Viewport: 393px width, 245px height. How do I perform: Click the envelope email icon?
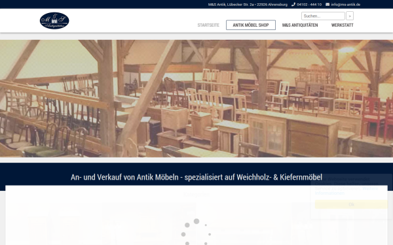(327, 5)
